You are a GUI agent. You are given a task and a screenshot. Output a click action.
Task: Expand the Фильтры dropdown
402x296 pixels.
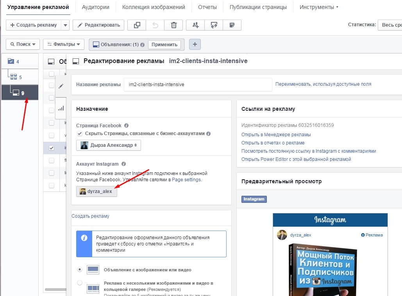[63, 44]
